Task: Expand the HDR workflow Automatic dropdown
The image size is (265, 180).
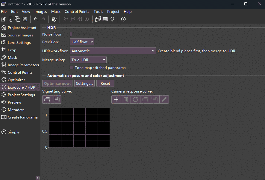Action: pyautogui.click(x=113, y=51)
